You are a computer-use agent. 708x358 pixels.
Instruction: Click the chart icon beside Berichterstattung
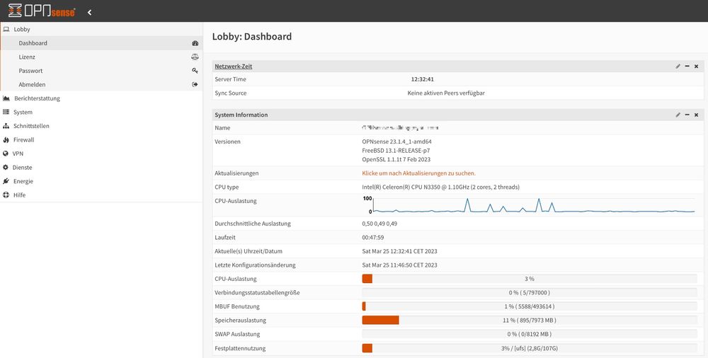click(x=6, y=98)
